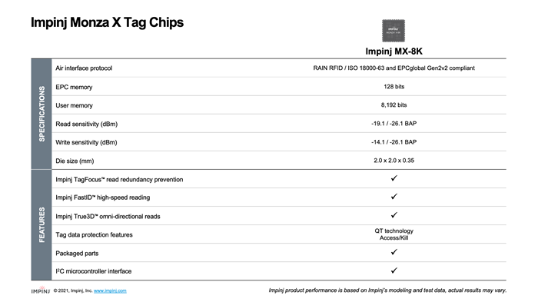Click the Air interface protocol row label
Viewport: 538px width, 302px height.
(x=84, y=68)
